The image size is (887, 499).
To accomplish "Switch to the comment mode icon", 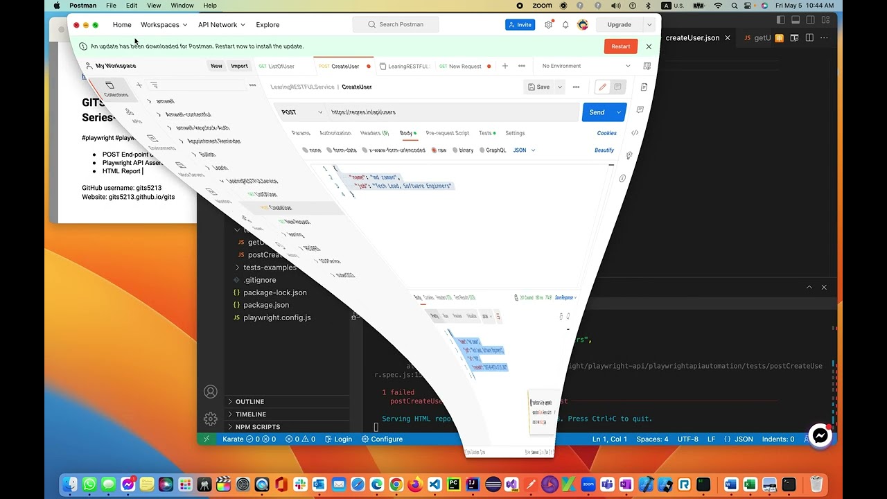I will pyautogui.click(x=618, y=87).
